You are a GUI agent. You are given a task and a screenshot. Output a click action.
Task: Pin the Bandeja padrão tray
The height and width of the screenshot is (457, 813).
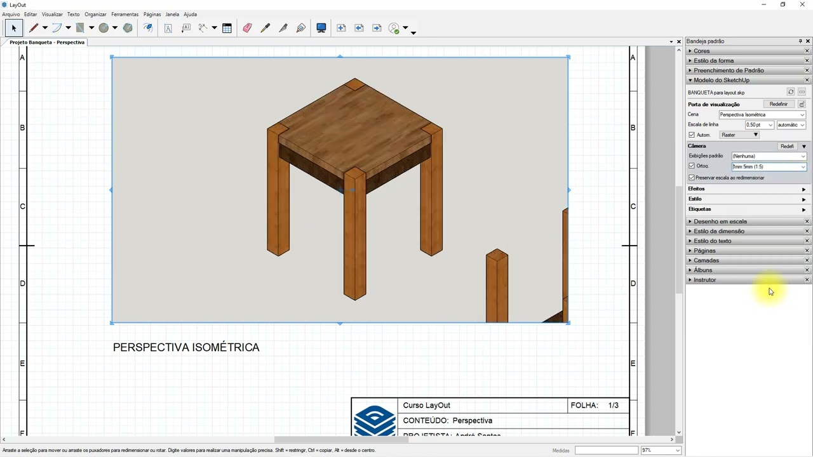(x=800, y=41)
